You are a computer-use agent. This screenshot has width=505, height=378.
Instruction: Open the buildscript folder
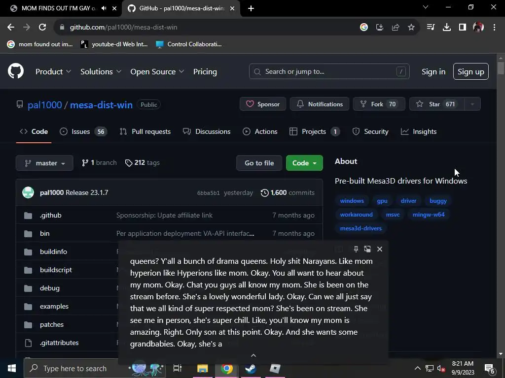[x=56, y=270]
